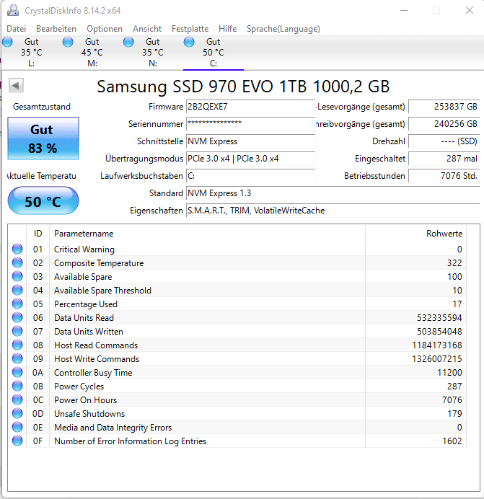The height and width of the screenshot is (499, 484).
Task: Open the Hilfe menu
Action: pos(227,29)
